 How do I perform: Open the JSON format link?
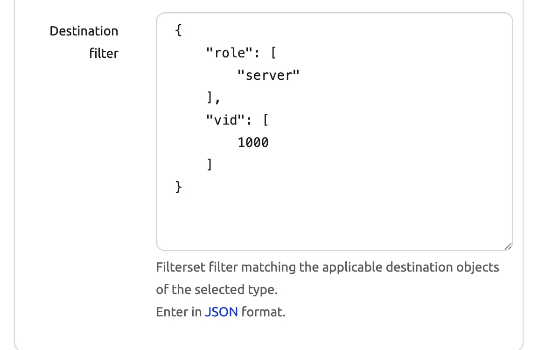tap(221, 312)
